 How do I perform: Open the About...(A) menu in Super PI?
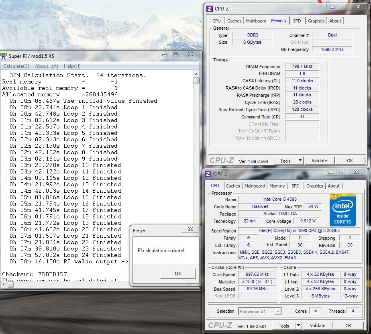pyautogui.click(x=47, y=66)
